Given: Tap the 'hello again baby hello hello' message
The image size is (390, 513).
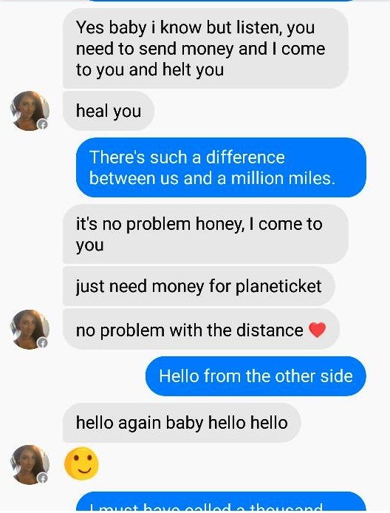Looking at the screenshot, I should 182,423.
